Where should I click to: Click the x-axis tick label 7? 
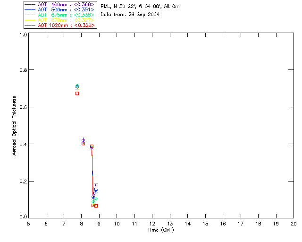(x=64, y=224)
